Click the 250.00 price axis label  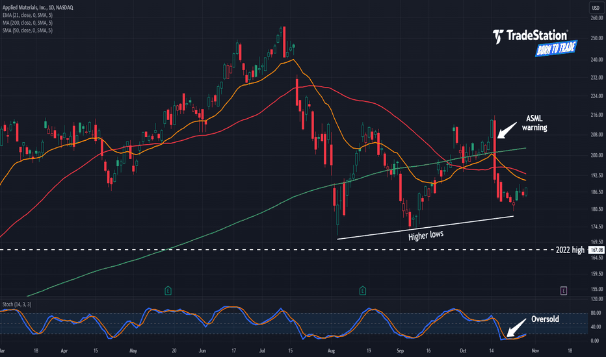[597, 38]
